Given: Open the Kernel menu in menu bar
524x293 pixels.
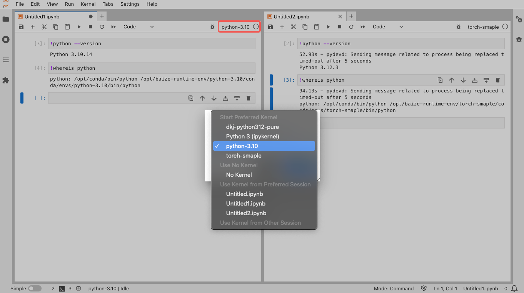Looking at the screenshot, I should pos(88,4).
